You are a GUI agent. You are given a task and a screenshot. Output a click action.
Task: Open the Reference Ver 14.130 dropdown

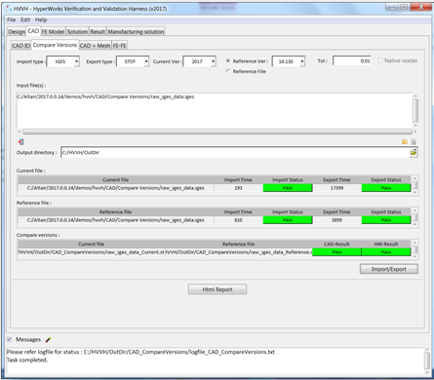[x=302, y=61]
